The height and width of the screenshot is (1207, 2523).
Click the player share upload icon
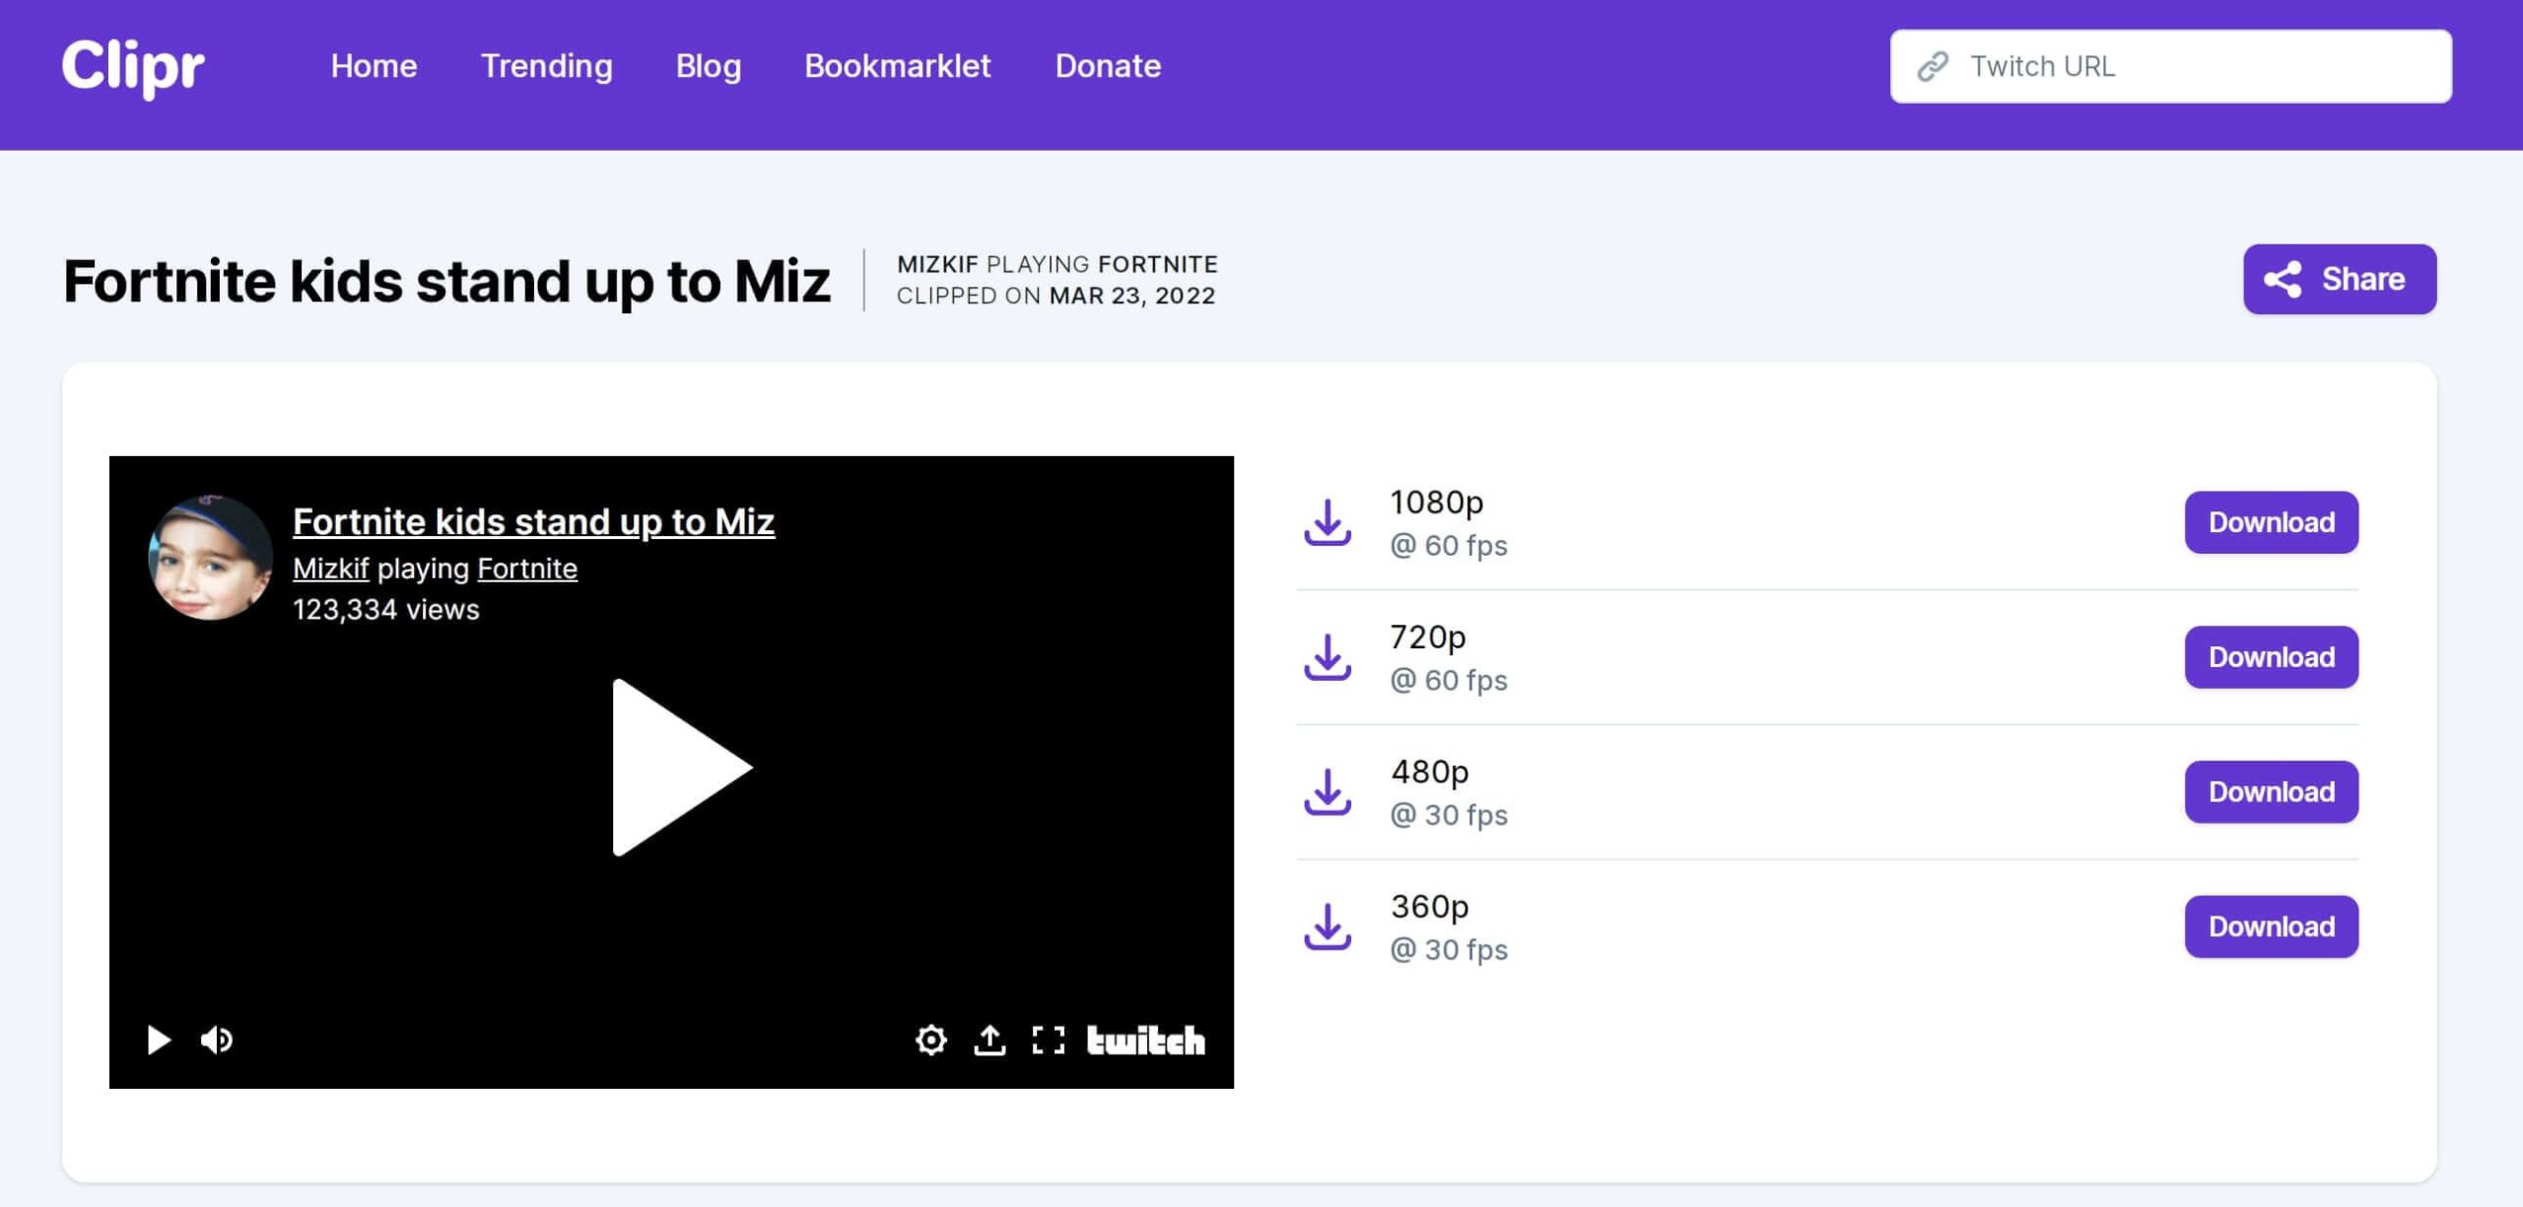989,1039
